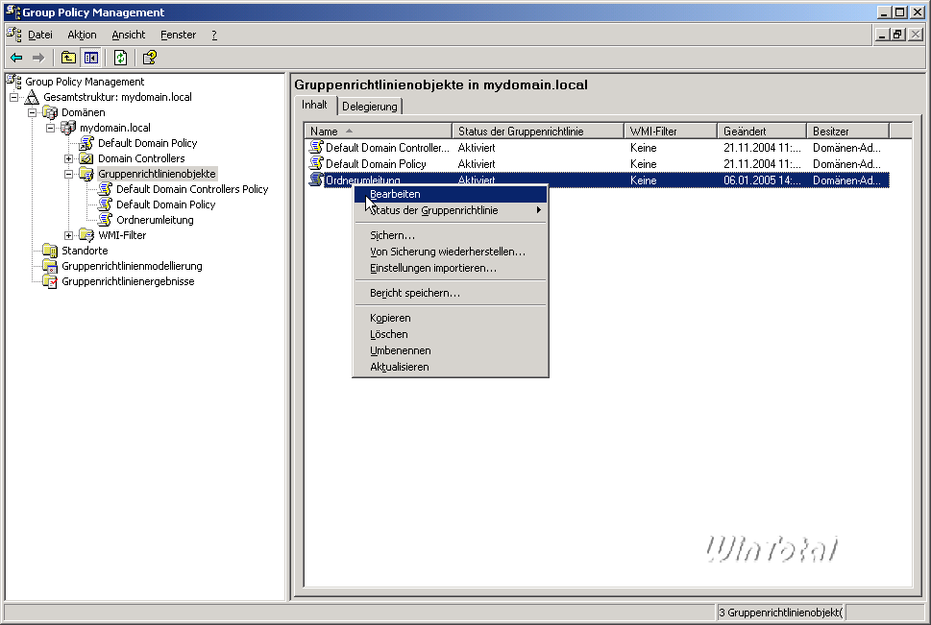Click the Gruppenrichtlinienmodellierung icon in tree

coord(50,266)
